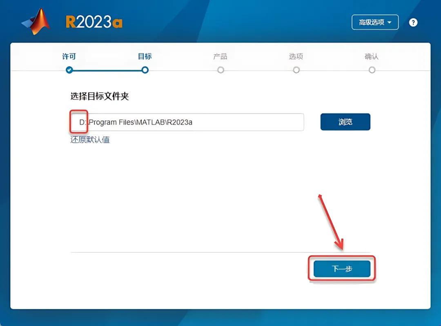
Task: Click the checked 许可 step circle
Action: tap(69, 70)
